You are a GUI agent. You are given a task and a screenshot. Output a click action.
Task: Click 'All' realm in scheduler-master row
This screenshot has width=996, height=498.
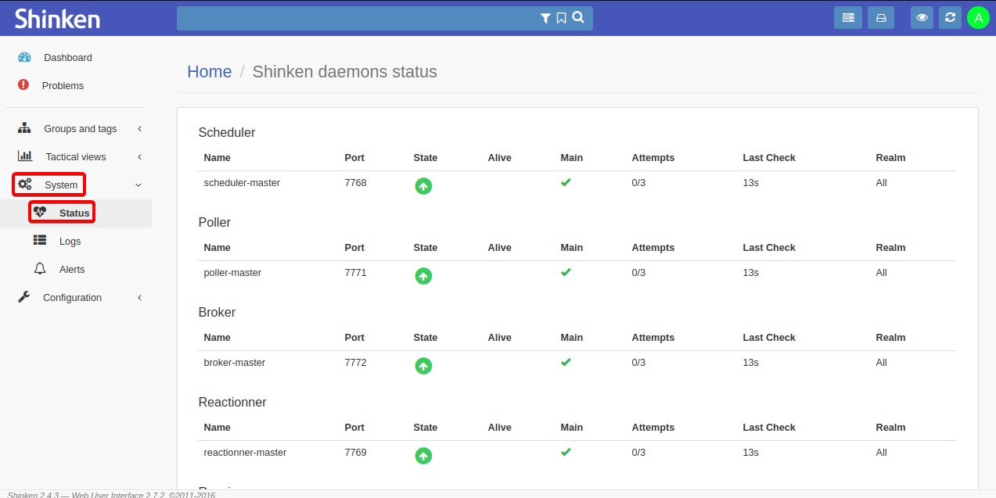click(x=882, y=183)
